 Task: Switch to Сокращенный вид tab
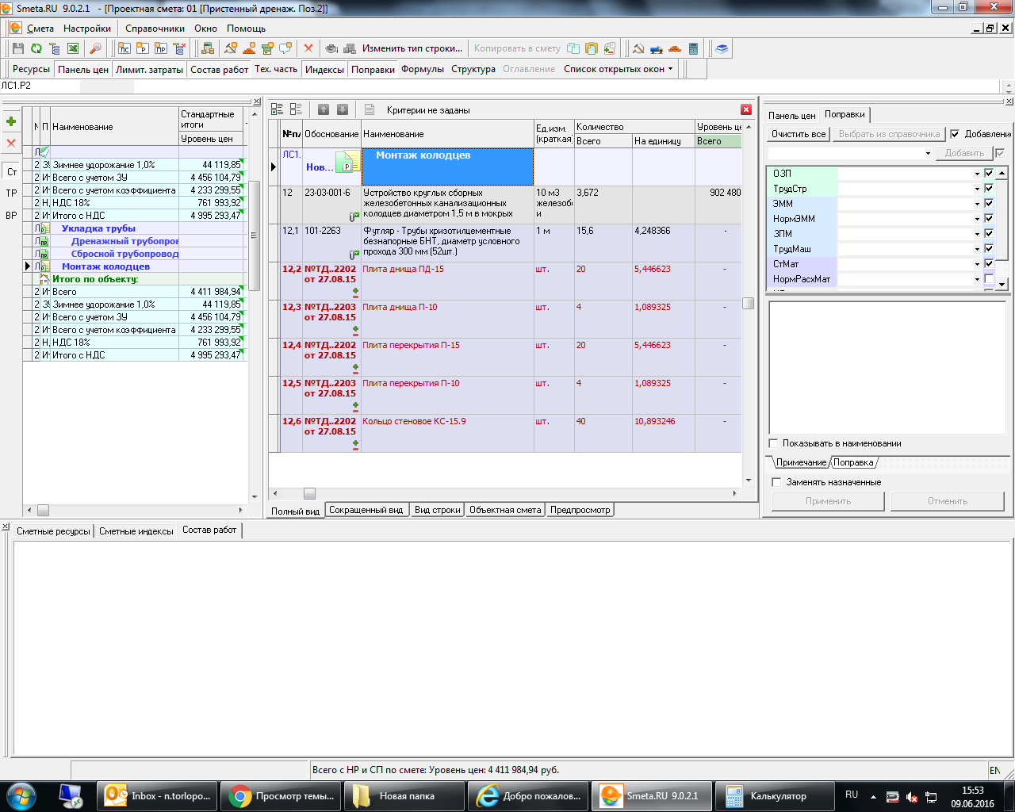[366, 510]
